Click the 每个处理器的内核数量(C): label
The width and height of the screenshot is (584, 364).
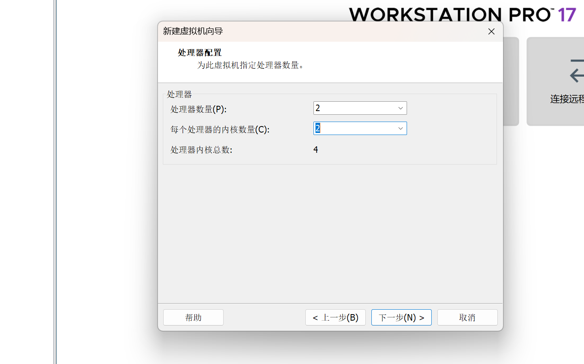(220, 129)
